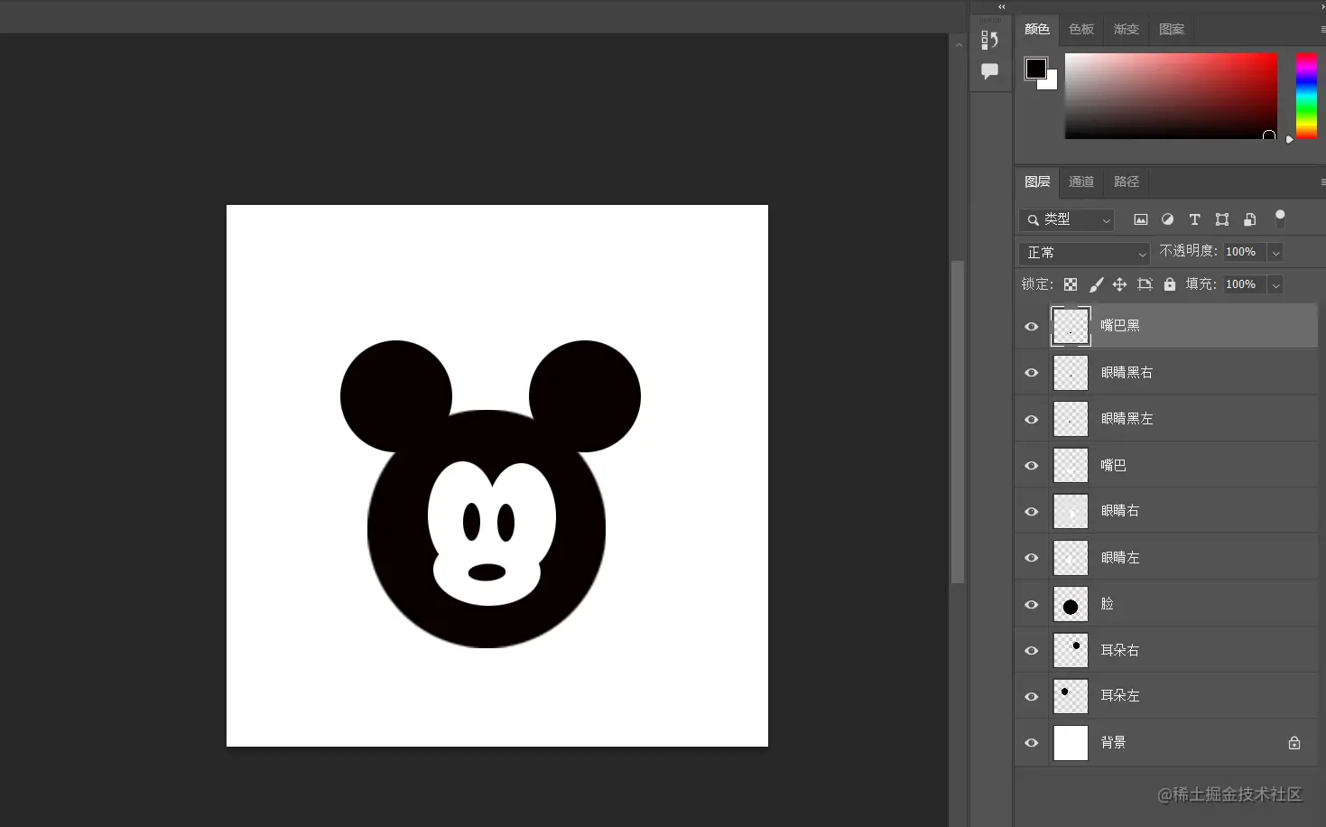Switch to the 图层 tab

point(1037,181)
